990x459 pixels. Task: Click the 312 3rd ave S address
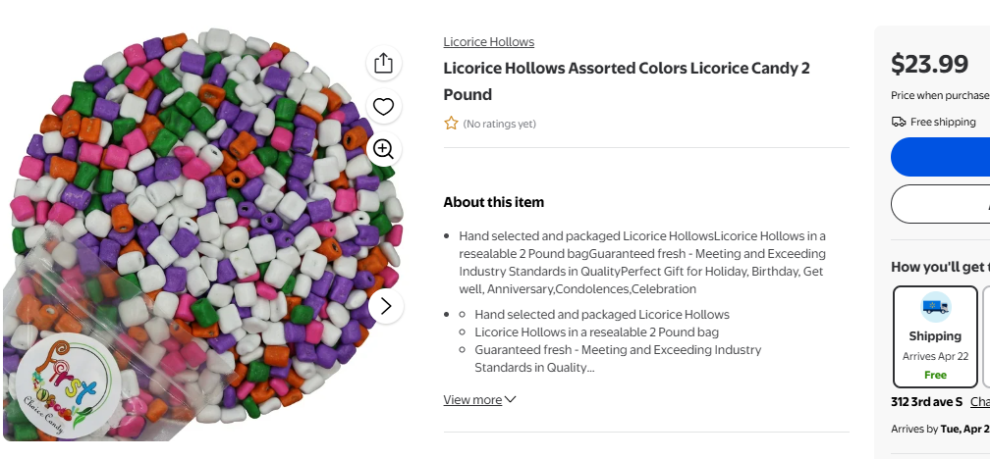click(x=927, y=402)
